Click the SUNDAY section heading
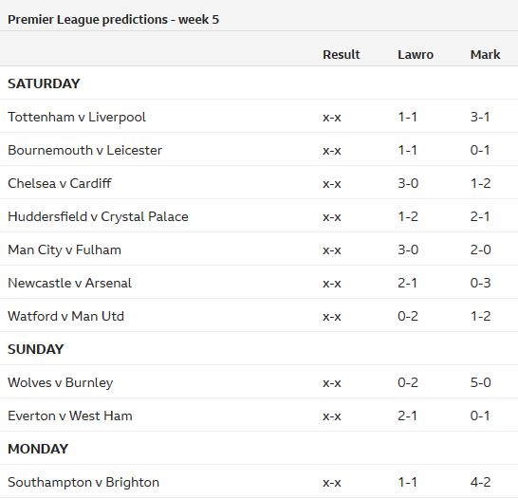Viewport: 518px width, 499px height. point(35,349)
